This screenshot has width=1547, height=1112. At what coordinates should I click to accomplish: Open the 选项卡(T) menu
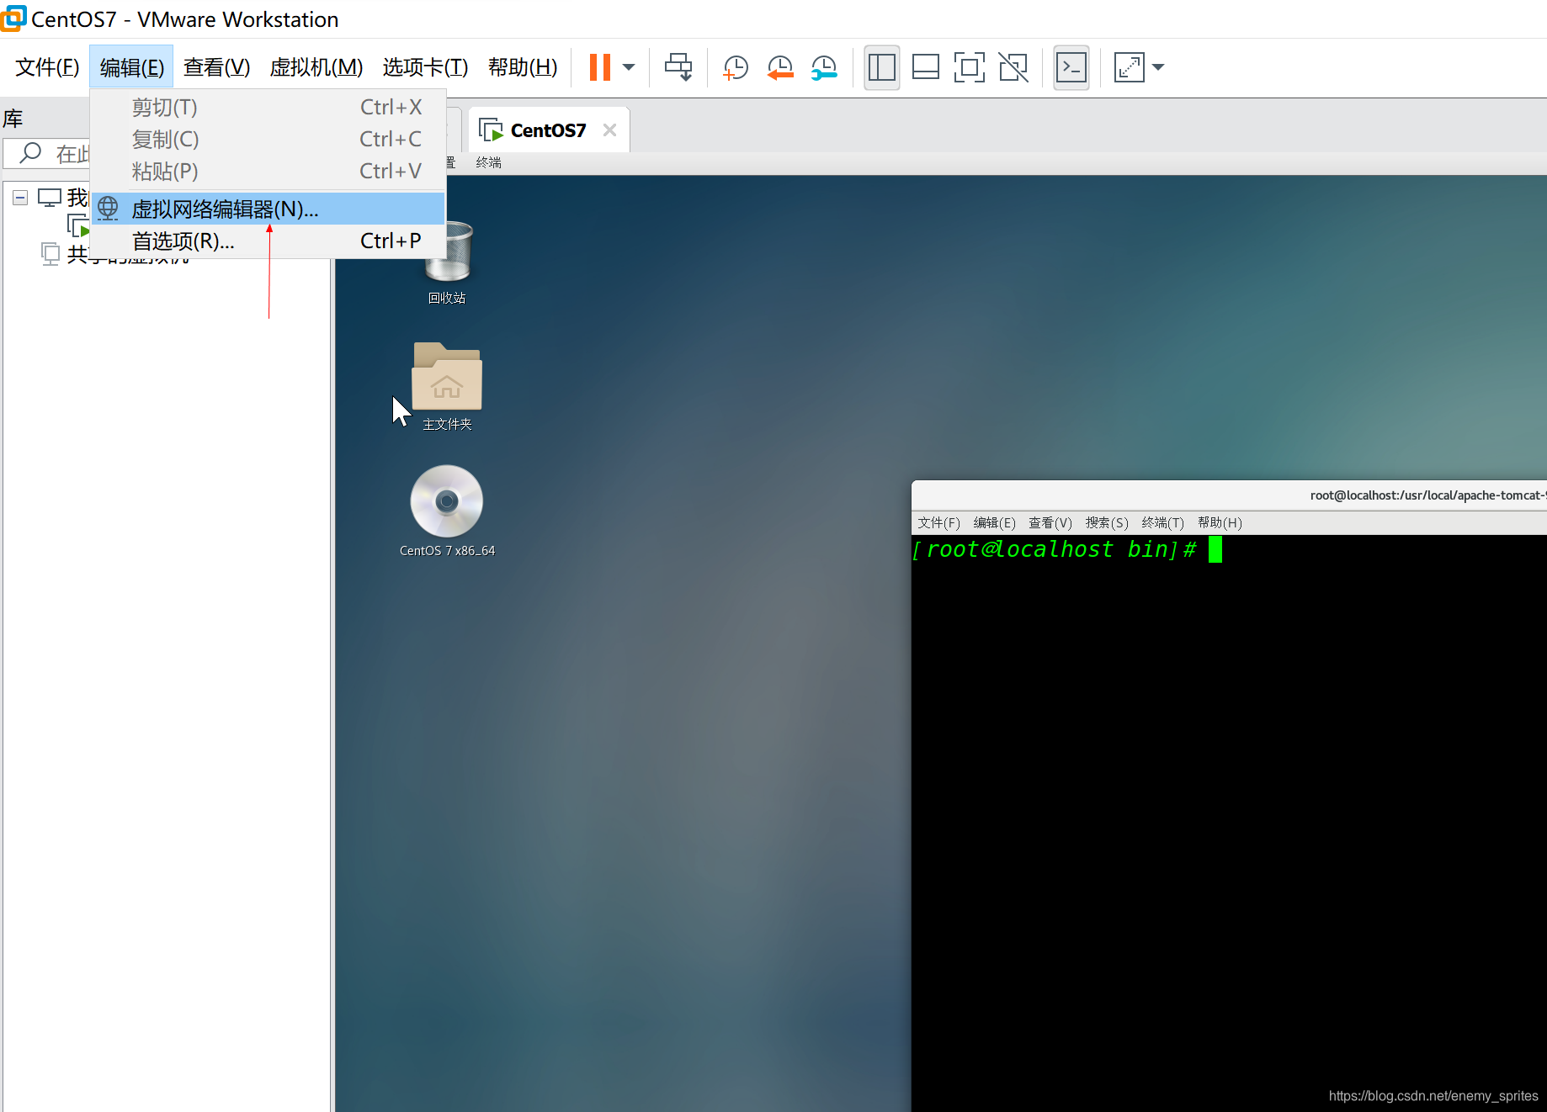(x=425, y=67)
